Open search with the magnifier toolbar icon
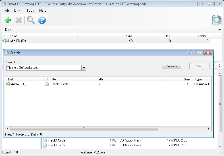 [31, 20]
